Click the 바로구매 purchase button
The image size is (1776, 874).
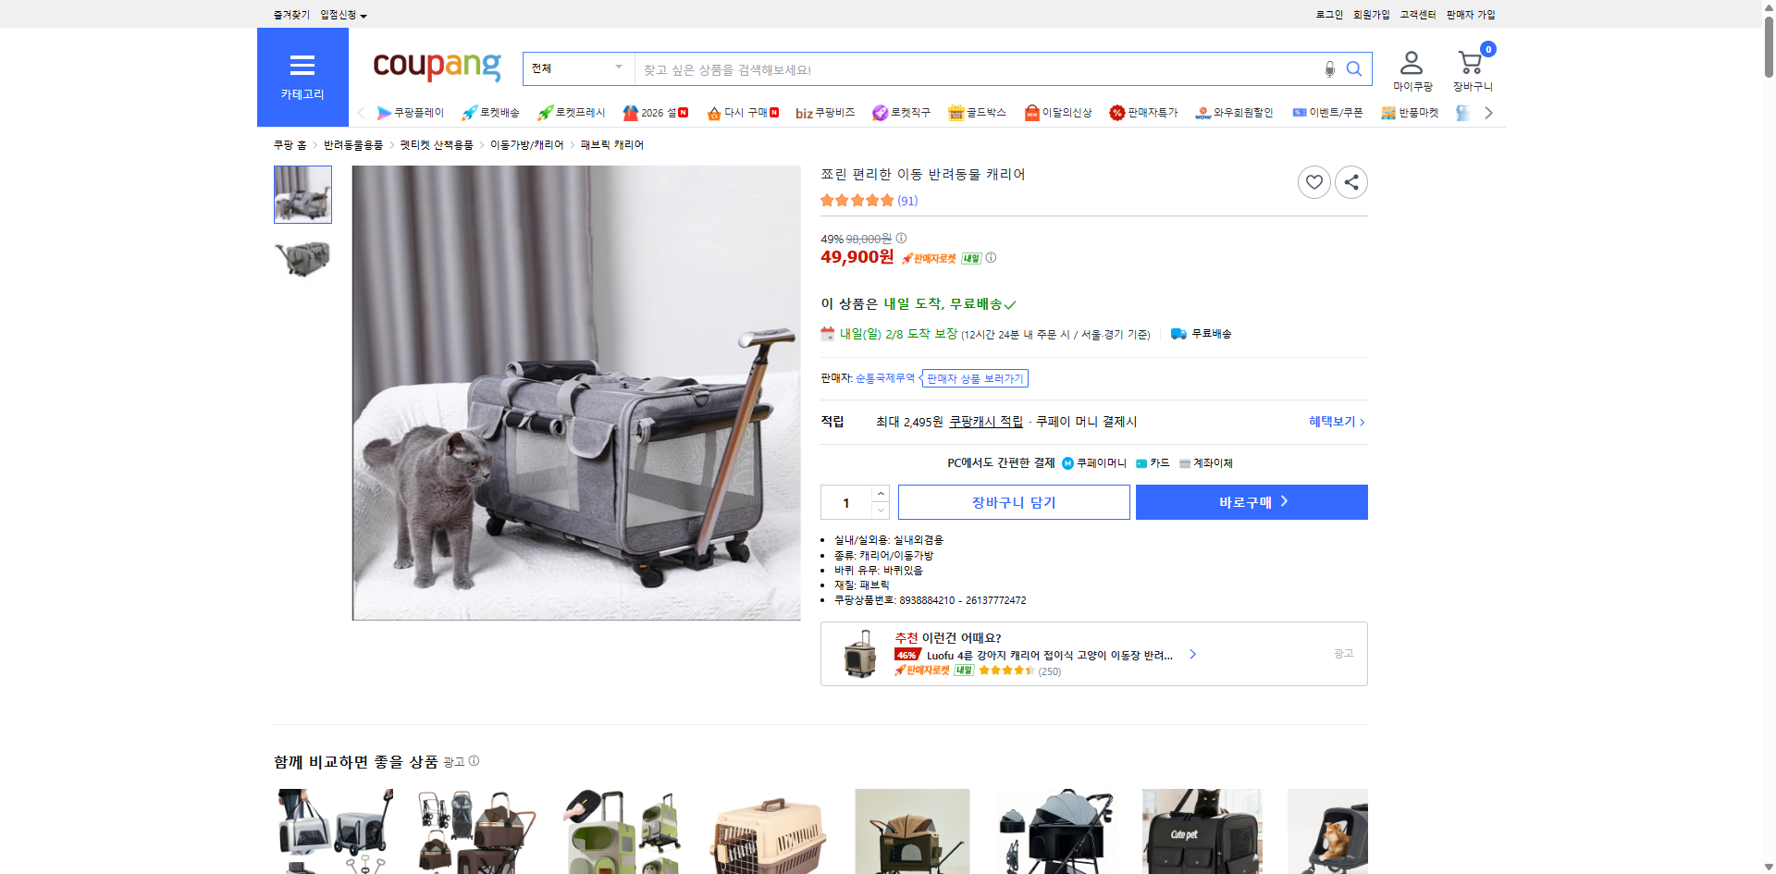click(x=1251, y=501)
